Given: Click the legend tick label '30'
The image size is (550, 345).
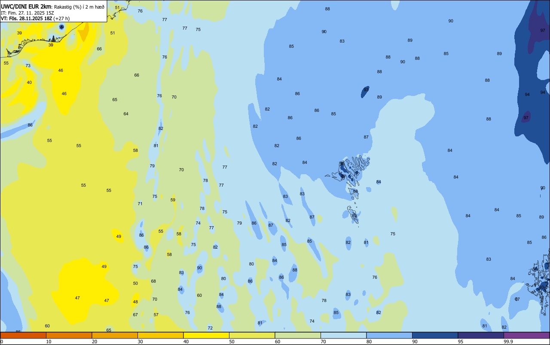Looking at the screenshot, I should [140, 342].
